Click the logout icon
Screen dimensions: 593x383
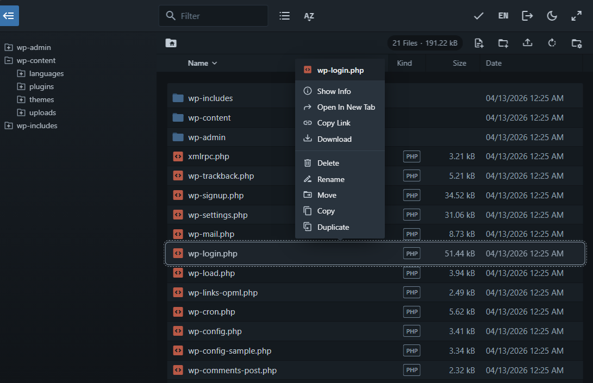point(527,16)
